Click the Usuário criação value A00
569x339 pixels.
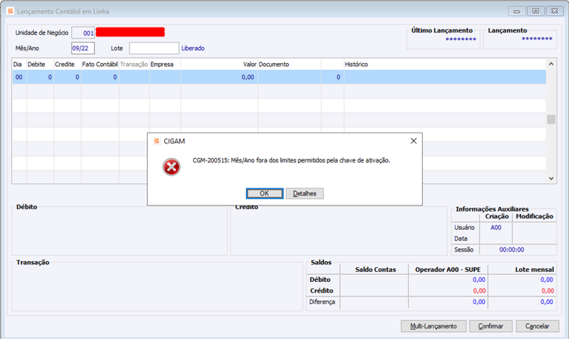(496, 228)
